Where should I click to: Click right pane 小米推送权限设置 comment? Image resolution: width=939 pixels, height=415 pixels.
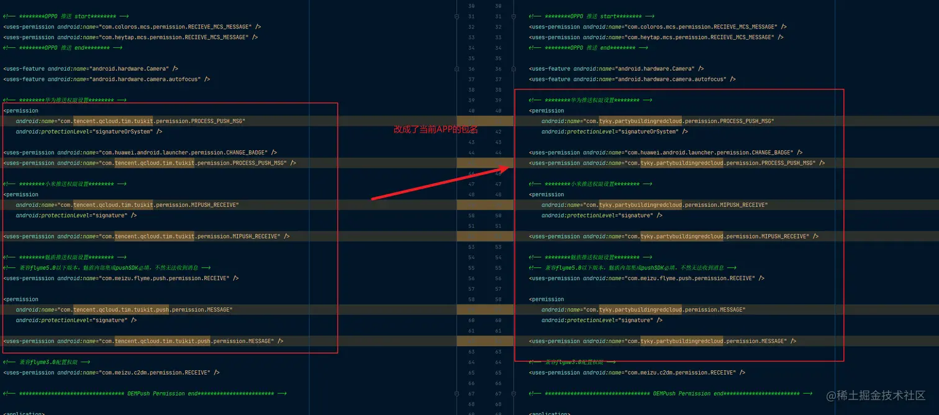(591, 184)
